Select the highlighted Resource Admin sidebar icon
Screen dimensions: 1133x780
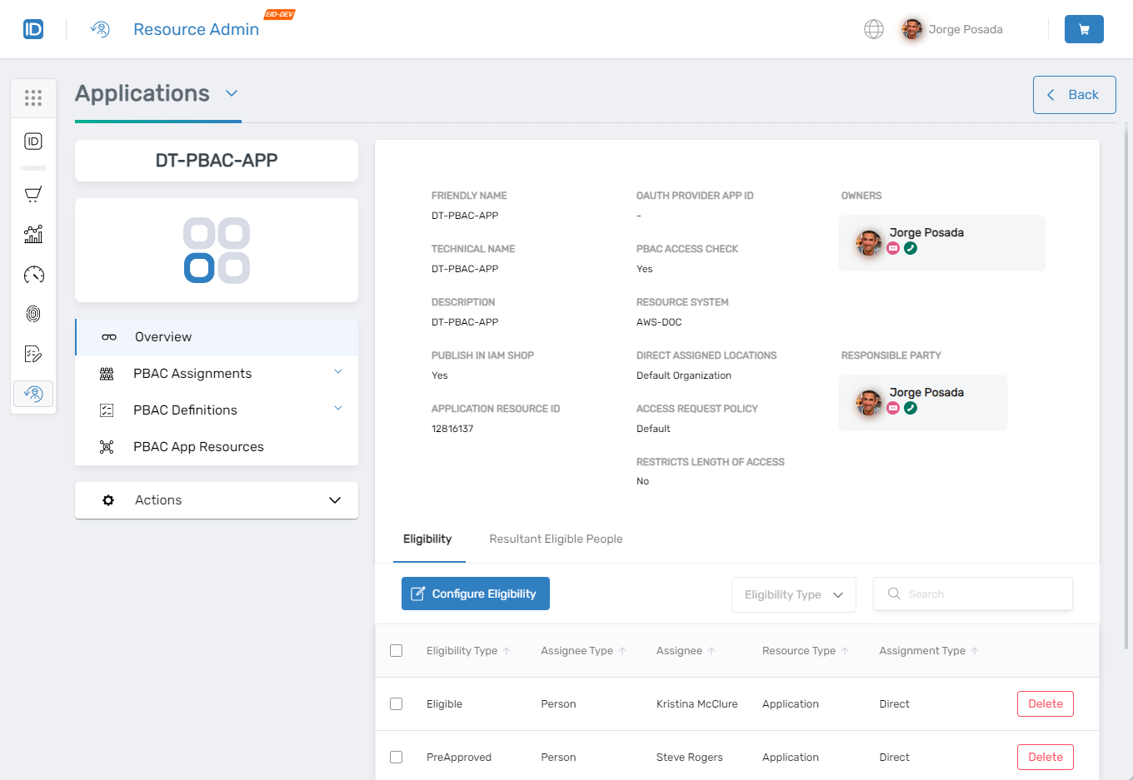(33, 393)
